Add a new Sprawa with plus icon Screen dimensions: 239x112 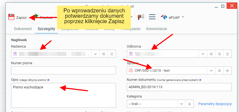point(227,71)
